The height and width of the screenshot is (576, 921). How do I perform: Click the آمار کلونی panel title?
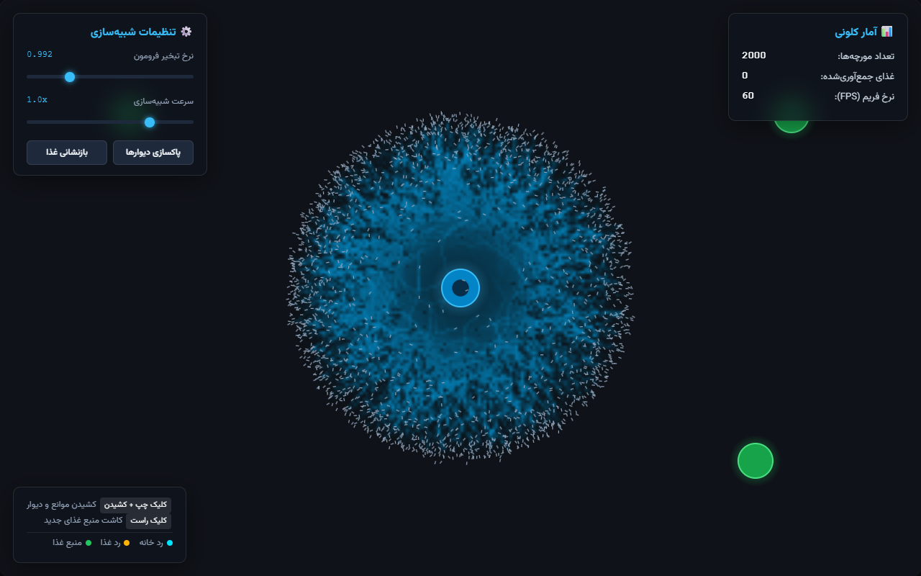click(x=856, y=32)
